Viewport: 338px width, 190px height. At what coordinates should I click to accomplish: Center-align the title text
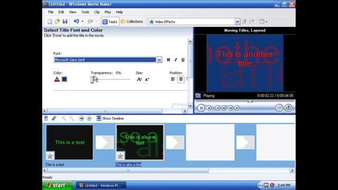181,79
